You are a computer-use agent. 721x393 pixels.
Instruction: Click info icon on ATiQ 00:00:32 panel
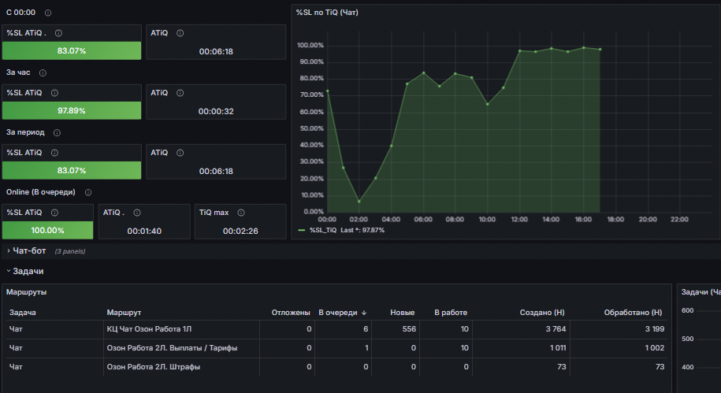pos(180,93)
